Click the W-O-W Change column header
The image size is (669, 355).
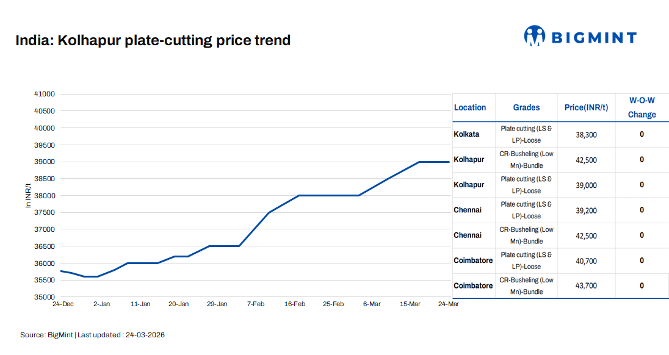642,107
